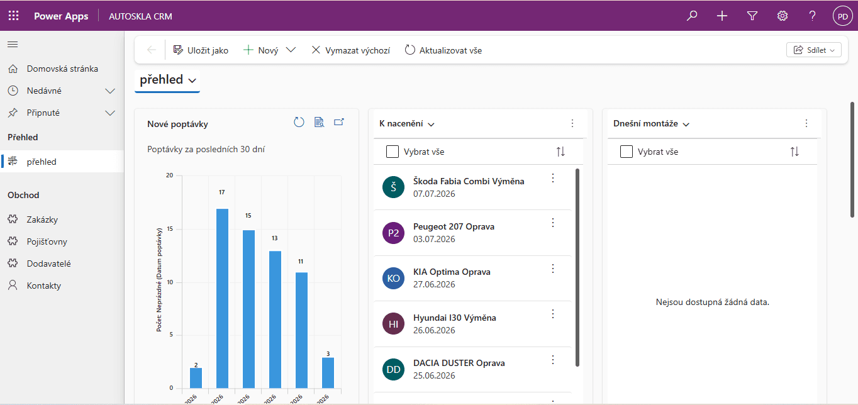View records icon for Nové poptávky chart
Image resolution: width=858 pixels, height=405 pixels.
(x=319, y=122)
